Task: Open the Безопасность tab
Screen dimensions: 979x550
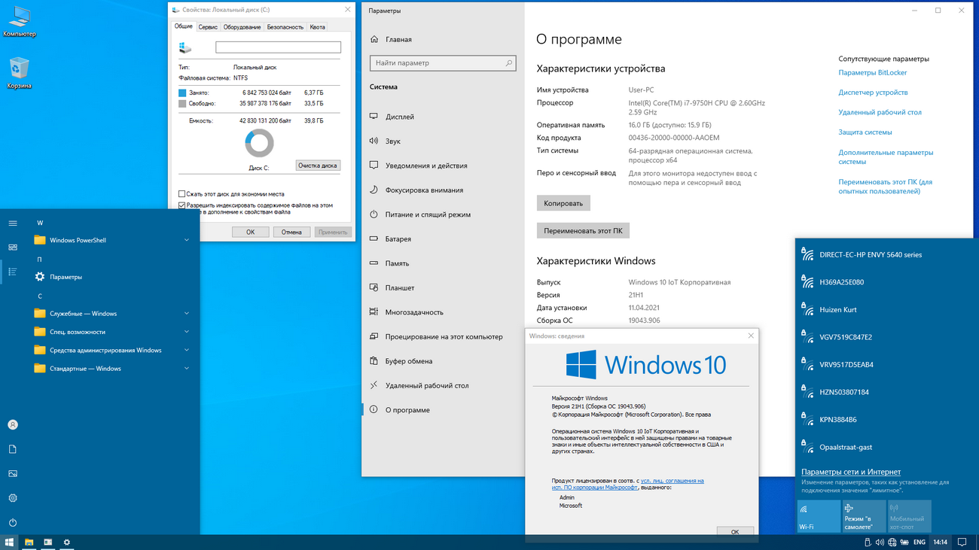Action: (285, 27)
